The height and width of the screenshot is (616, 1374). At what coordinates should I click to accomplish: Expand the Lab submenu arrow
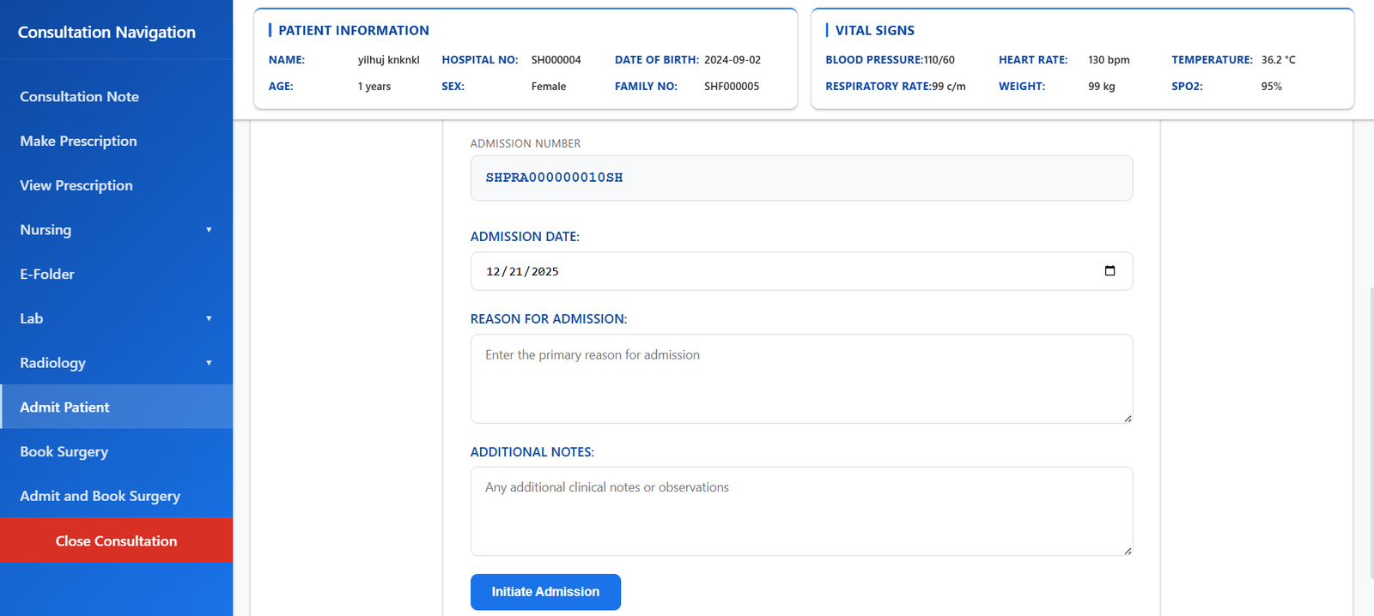209,318
